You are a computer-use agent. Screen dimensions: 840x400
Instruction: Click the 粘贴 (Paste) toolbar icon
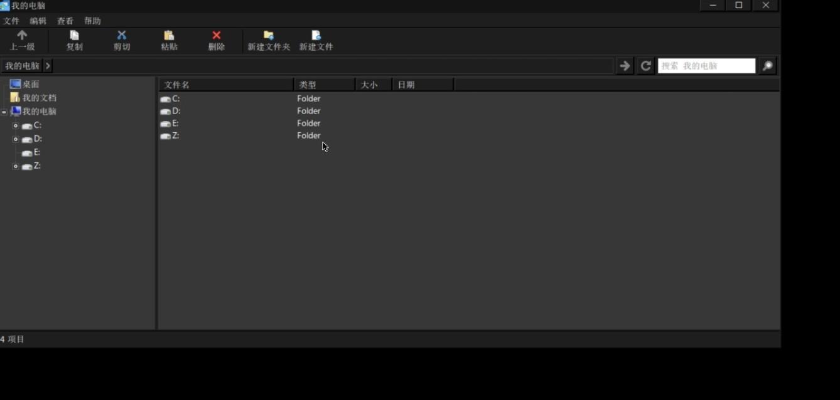coord(169,36)
